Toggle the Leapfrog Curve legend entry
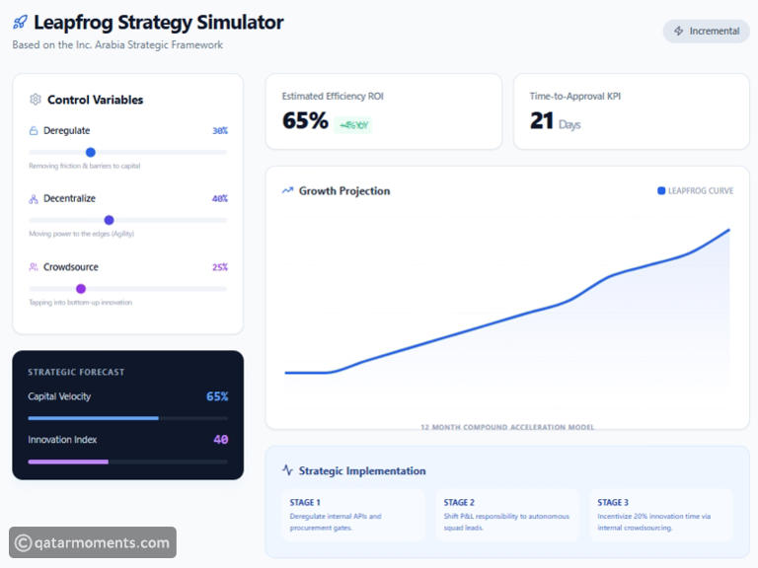Screen dimensions: 758x568 click(695, 191)
